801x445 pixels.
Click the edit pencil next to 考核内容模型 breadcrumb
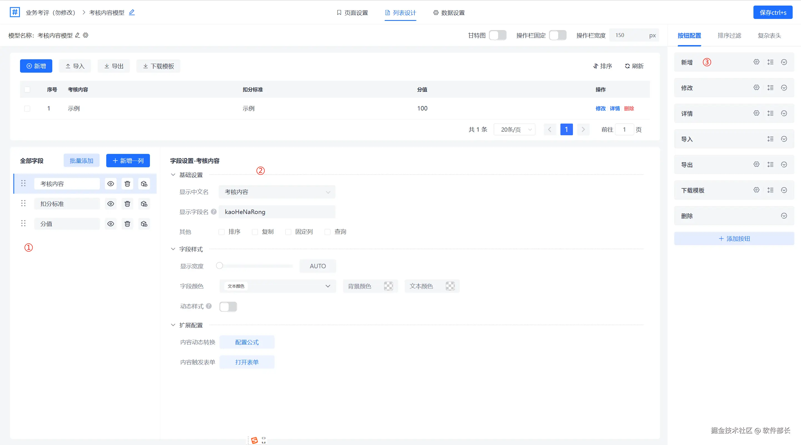point(132,13)
